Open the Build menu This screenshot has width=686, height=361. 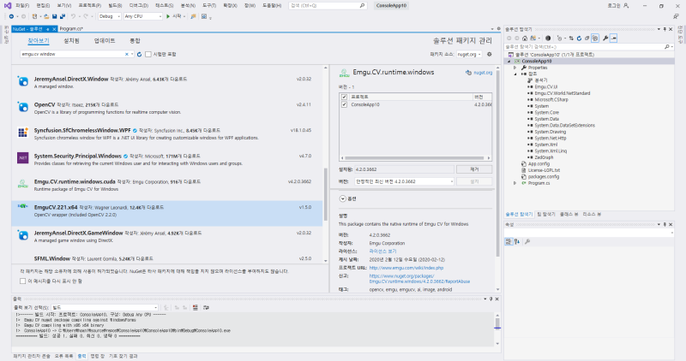(x=115, y=6)
